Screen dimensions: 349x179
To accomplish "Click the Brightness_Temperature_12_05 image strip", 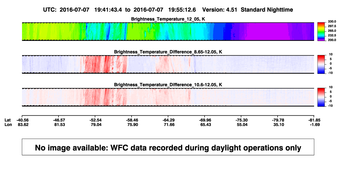I will click(168, 31).
